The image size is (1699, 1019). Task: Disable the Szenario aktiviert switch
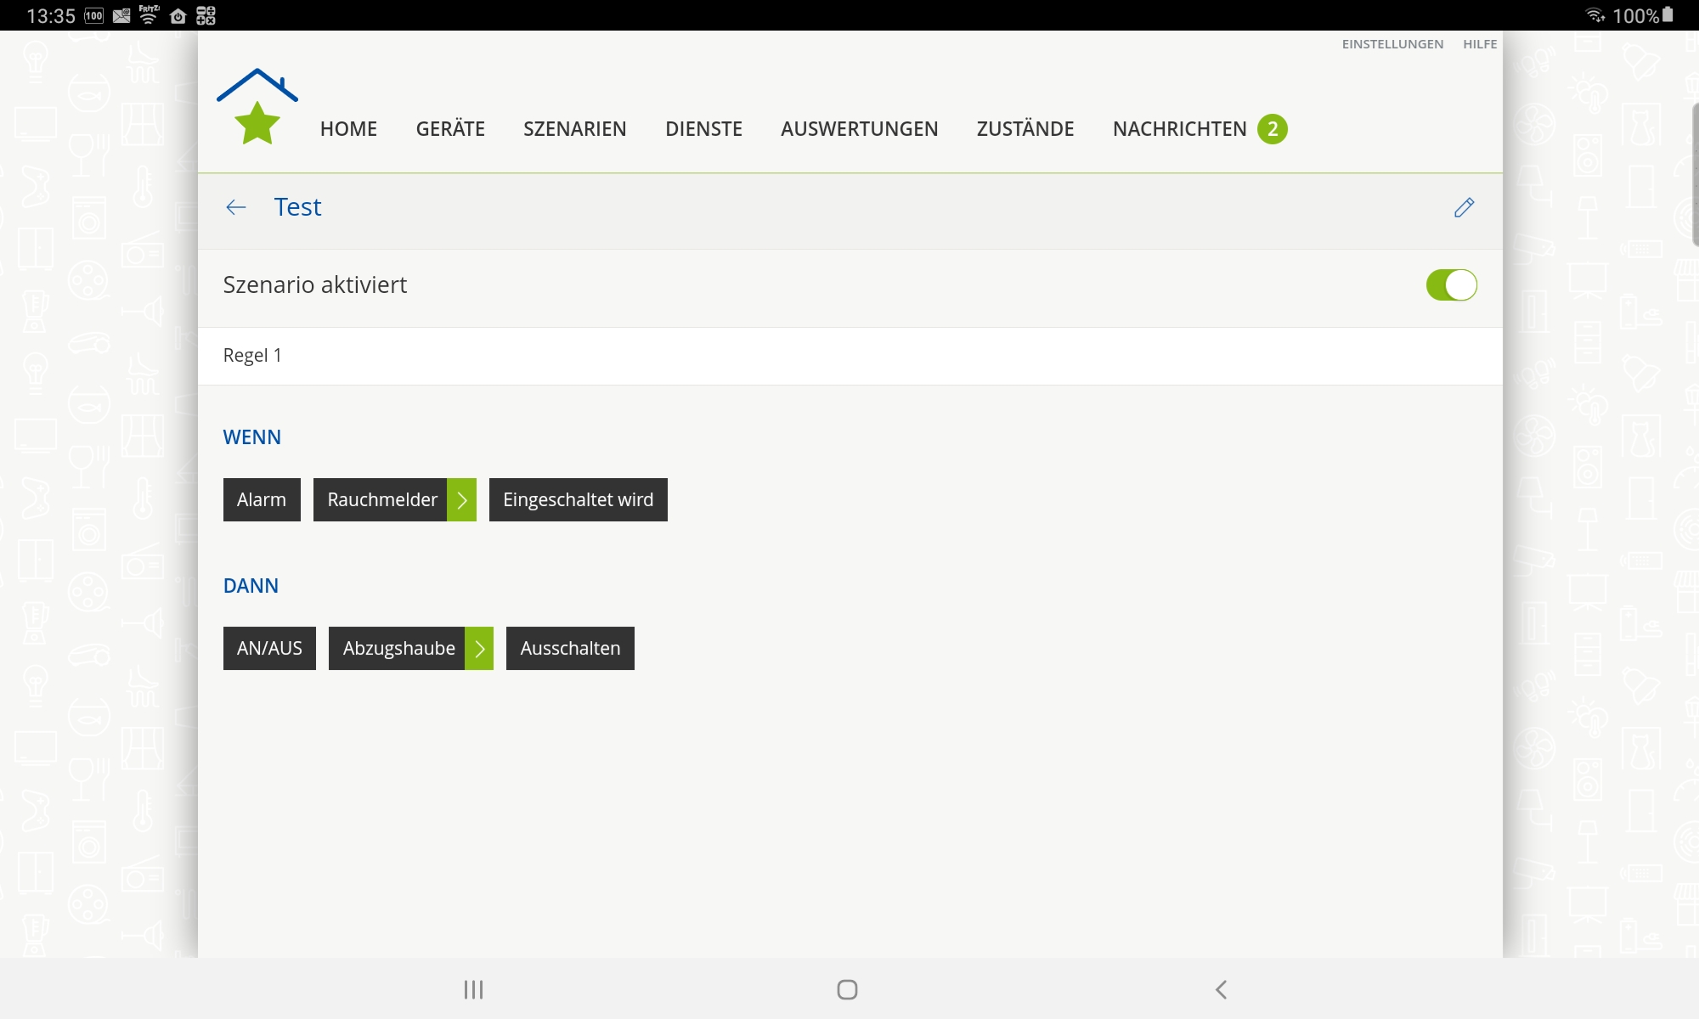[1451, 285]
